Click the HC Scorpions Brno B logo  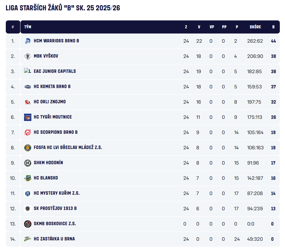click(x=28, y=132)
